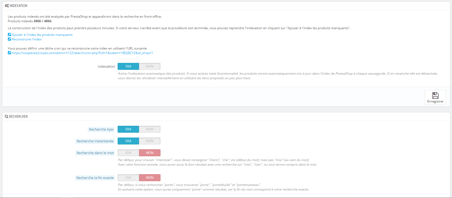
Task: Disable Recherche Ajax with NON
Action: [150, 129]
